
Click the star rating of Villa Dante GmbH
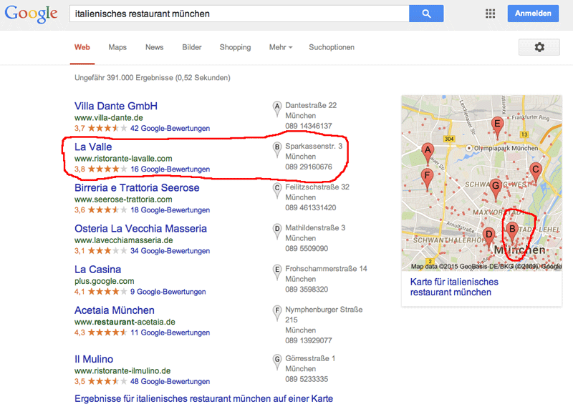pyautogui.click(x=107, y=128)
